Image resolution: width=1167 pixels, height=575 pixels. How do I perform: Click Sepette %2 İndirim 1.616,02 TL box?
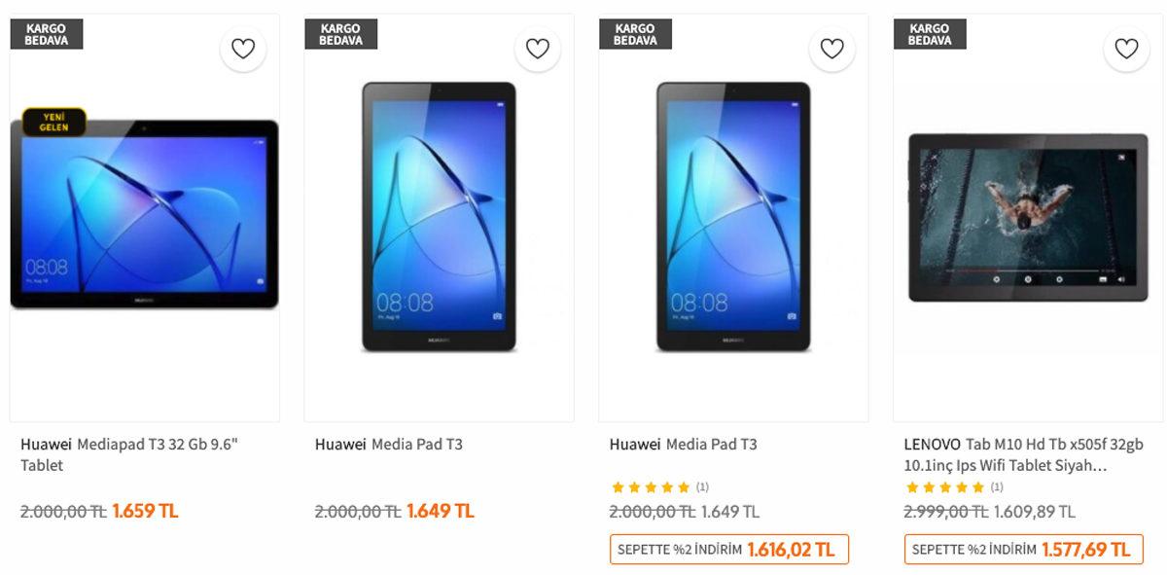coord(729,550)
